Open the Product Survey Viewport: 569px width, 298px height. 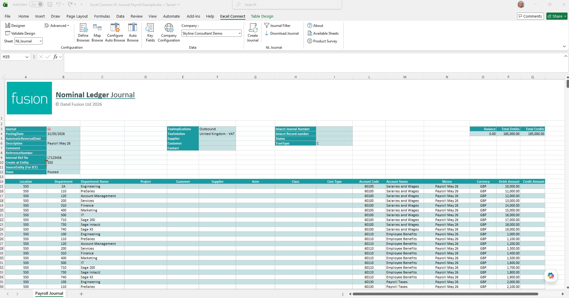pyautogui.click(x=322, y=41)
